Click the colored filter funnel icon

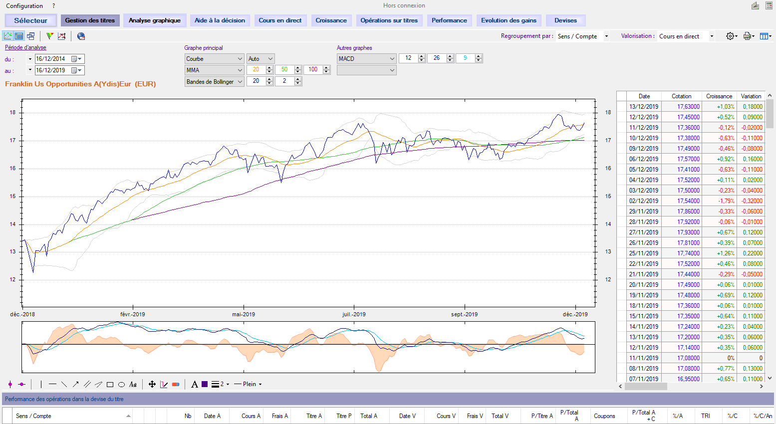tap(49, 36)
